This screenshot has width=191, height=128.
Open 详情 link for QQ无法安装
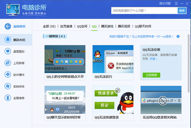click(153, 59)
